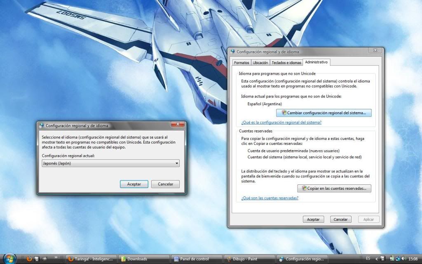This screenshot has width=422, height=264.
Task: Click the text Español (Argentina)
Action: (265, 104)
